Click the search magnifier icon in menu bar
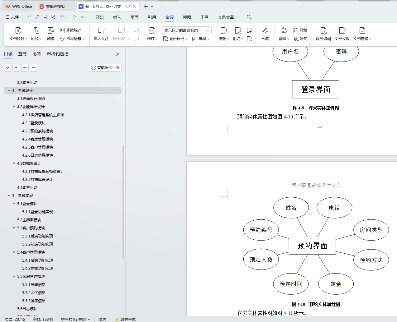Screen dimensions: 397x322 (249, 17)
